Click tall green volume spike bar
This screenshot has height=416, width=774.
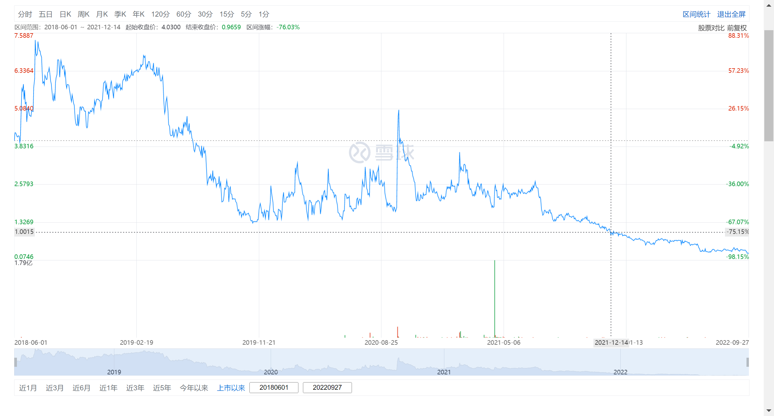coord(495,299)
